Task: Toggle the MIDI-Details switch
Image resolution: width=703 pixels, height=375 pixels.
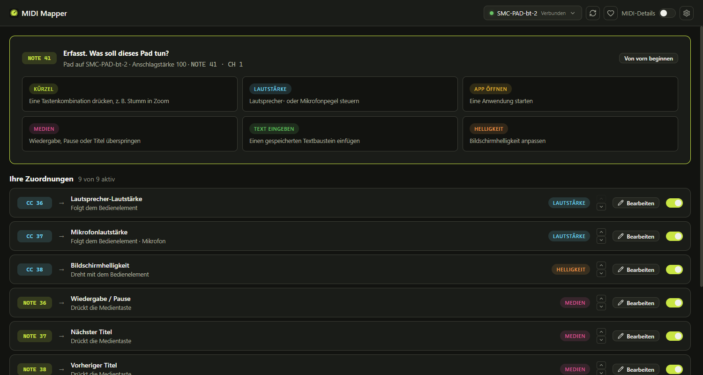Action: click(667, 13)
